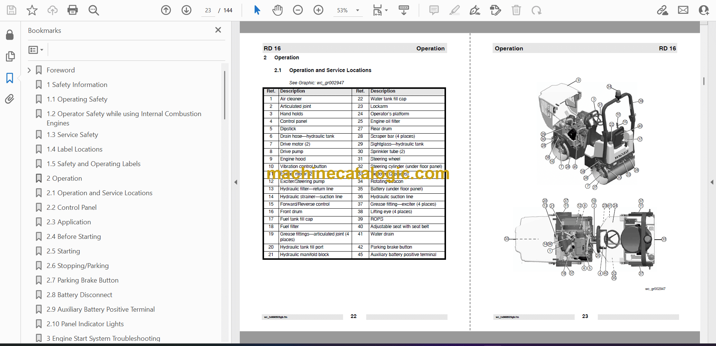Open the 1.4 Label Locations bookmark
Image resolution: width=716 pixels, height=346 pixels.
click(x=75, y=149)
